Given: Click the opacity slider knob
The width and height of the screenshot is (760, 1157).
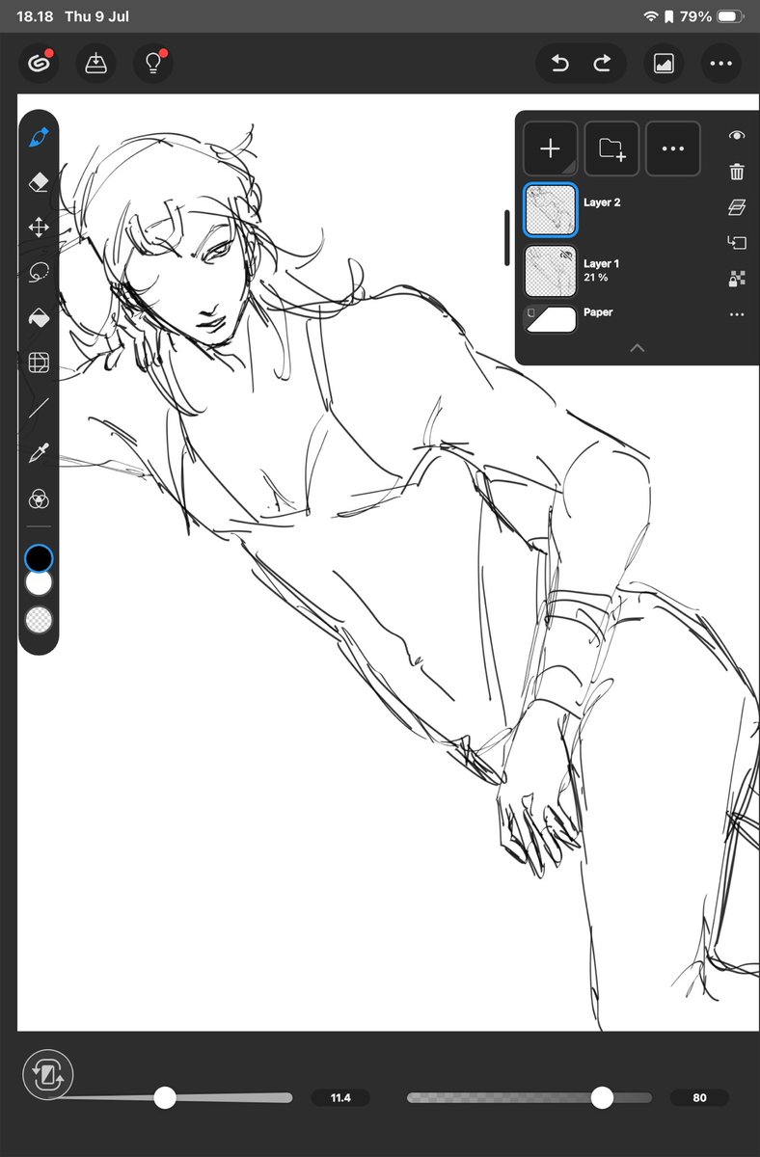Looking at the screenshot, I should (x=602, y=1097).
